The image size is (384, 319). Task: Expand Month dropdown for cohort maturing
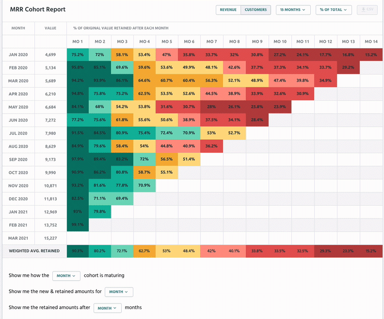pyautogui.click(x=66, y=276)
